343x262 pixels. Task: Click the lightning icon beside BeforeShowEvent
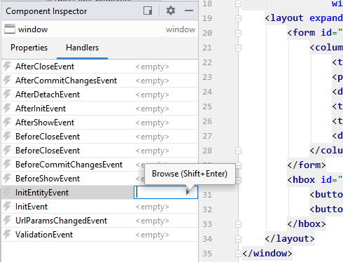click(x=7, y=179)
